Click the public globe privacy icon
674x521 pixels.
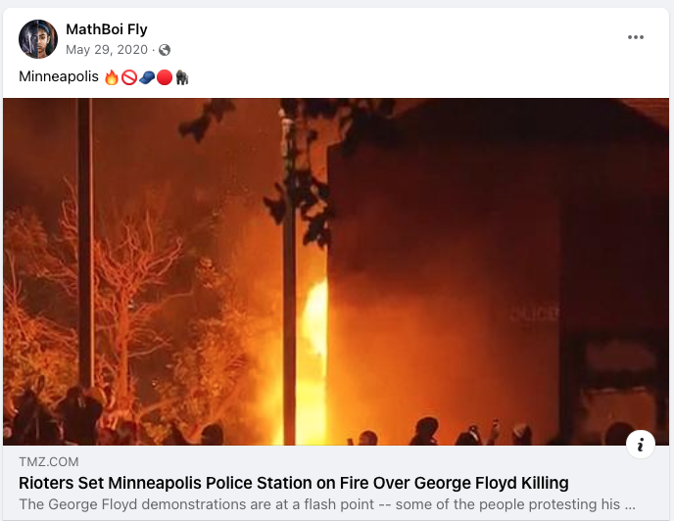(x=165, y=50)
